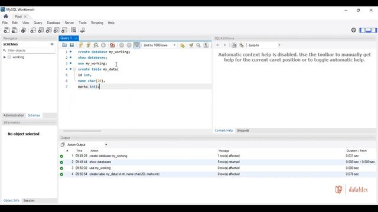Open the Action Output dropdown
378x212 pixels.
pyautogui.click(x=87, y=145)
